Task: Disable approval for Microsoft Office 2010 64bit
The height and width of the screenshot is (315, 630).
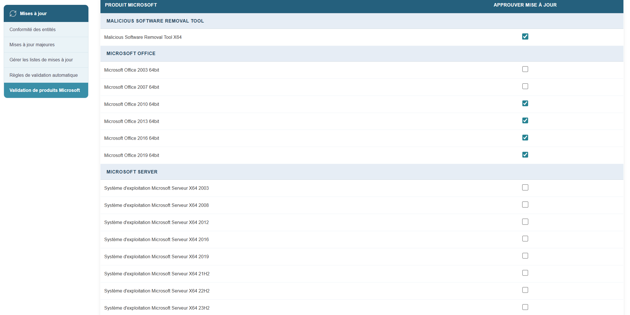Action: pyautogui.click(x=525, y=104)
